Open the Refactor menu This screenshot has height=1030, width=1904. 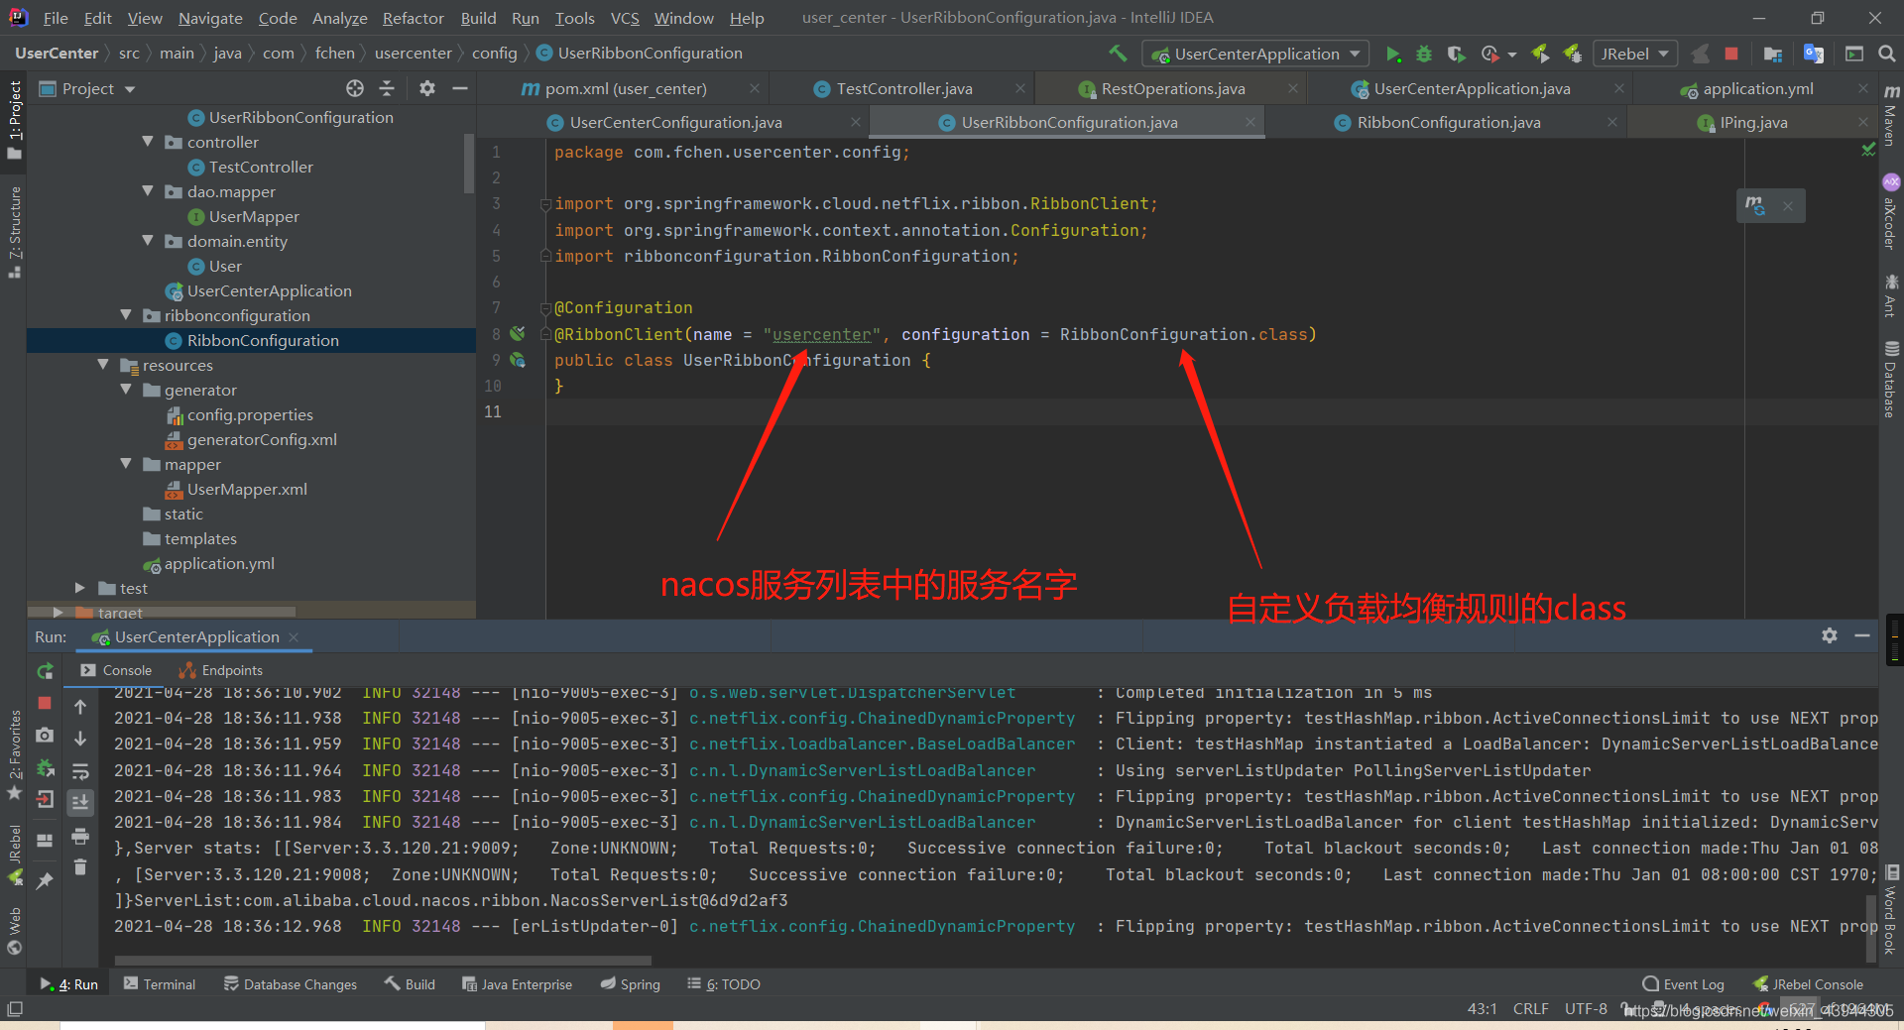click(413, 18)
